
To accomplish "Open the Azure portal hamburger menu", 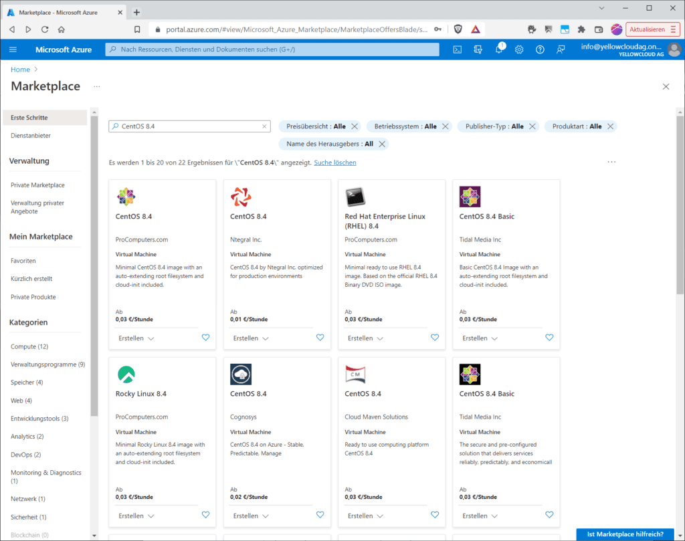I will coord(13,49).
